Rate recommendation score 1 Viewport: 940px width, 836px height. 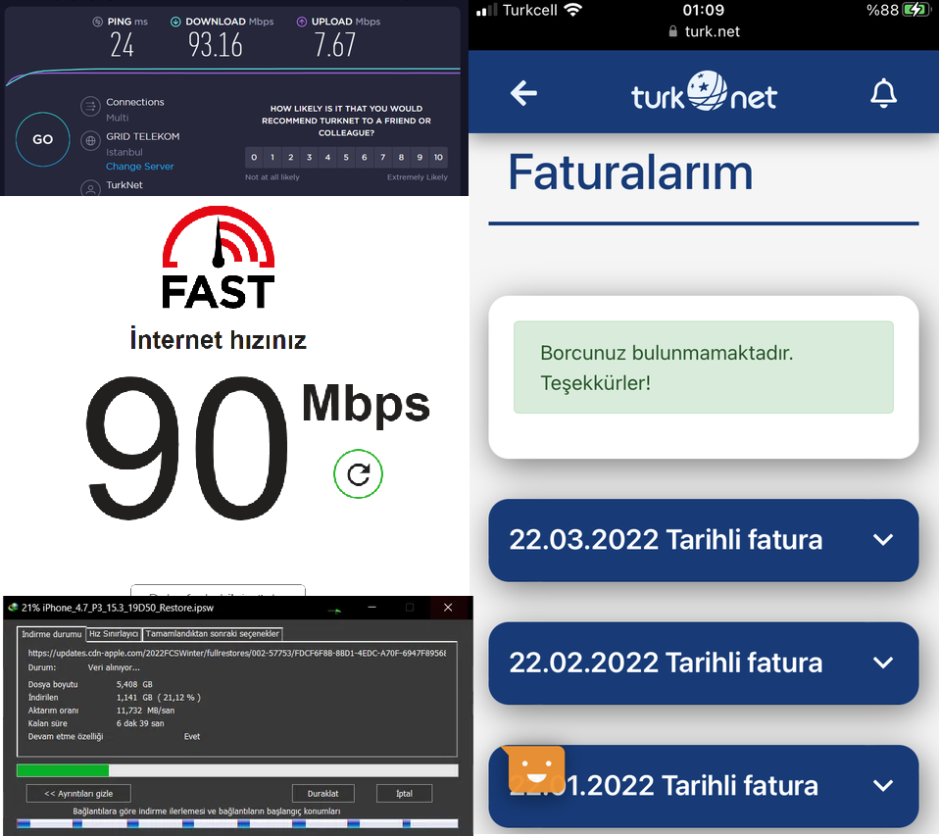pyautogui.click(x=272, y=157)
